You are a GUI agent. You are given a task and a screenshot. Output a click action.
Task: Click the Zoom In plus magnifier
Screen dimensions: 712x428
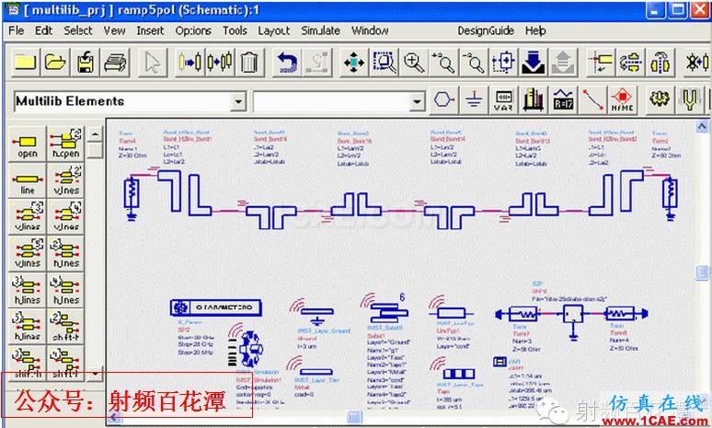point(414,62)
